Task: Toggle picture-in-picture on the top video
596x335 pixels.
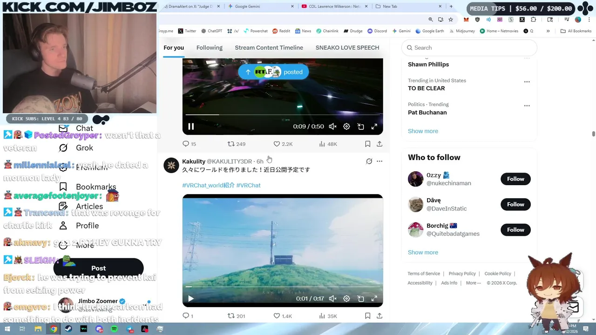Action: [x=360, y=127]
